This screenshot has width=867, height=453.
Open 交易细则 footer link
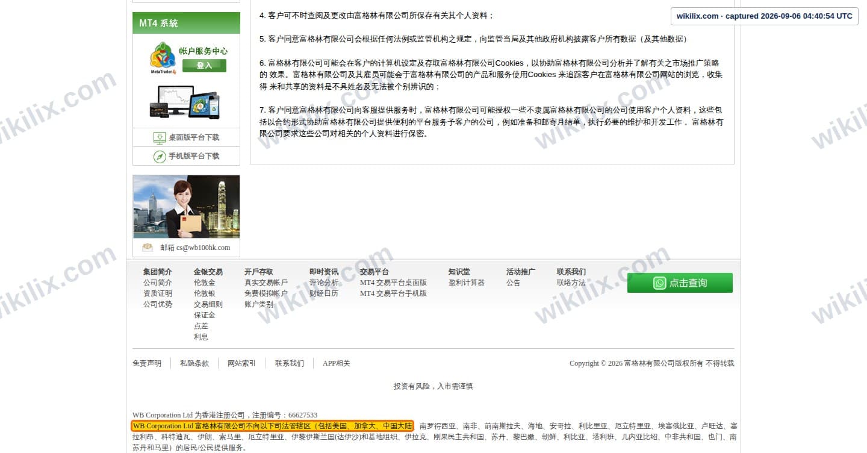[x=208, y=304]
